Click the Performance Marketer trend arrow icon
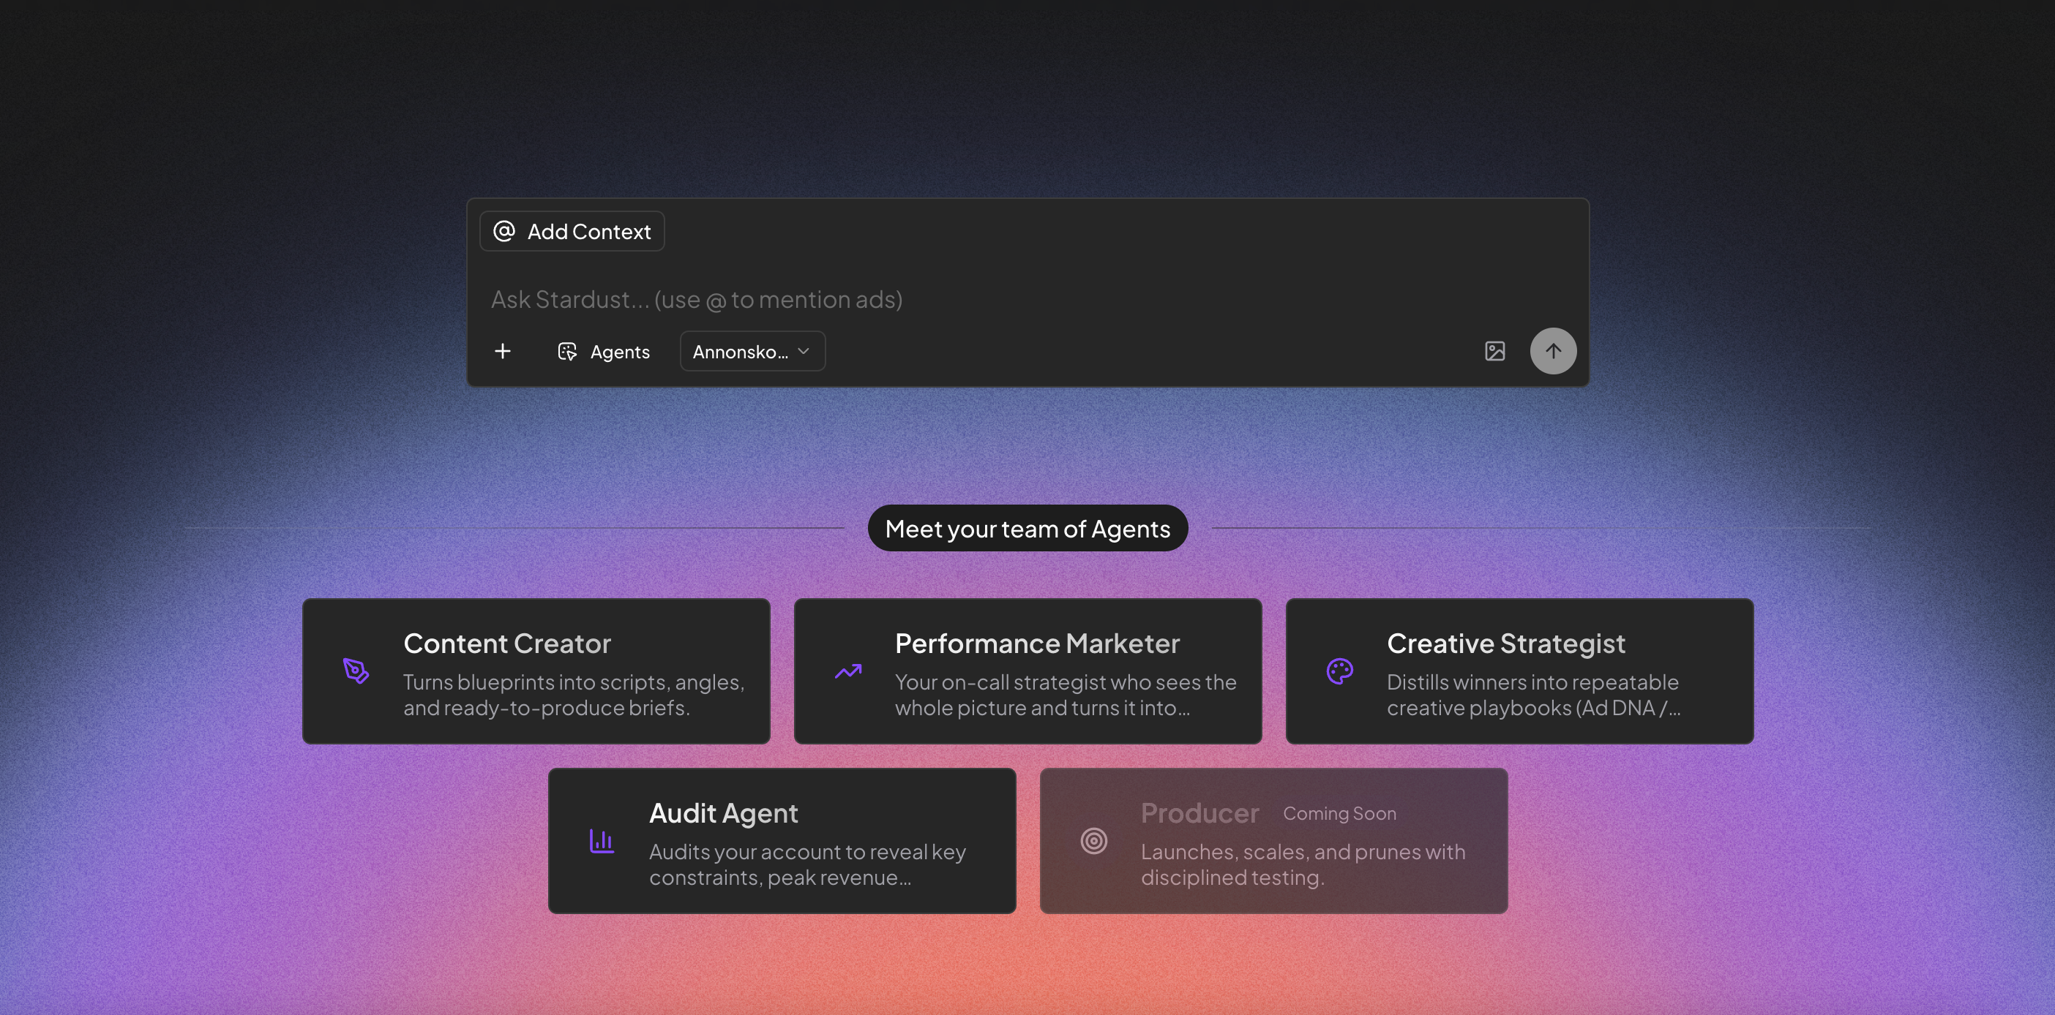The width and height of the screenshot is (2055, 1015). (848, 671)
